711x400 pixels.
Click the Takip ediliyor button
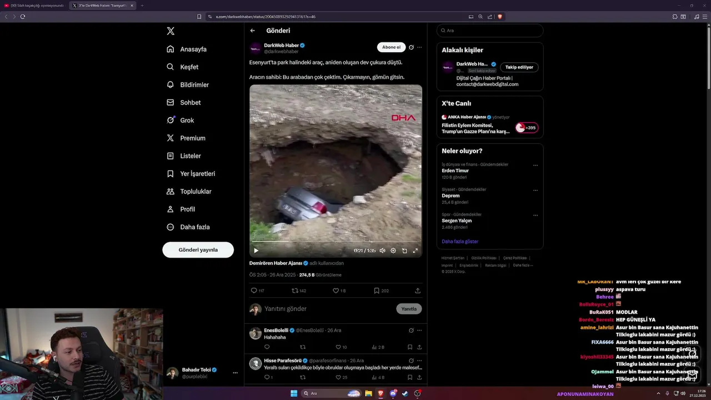tap(519, 67)
